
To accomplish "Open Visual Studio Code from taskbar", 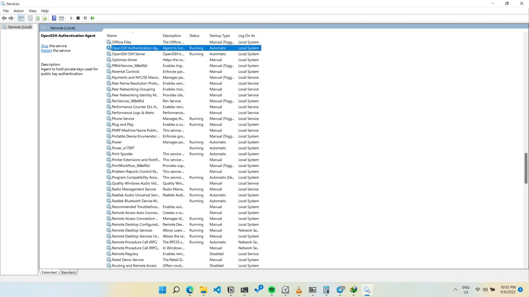I will (x=217, y=290).
